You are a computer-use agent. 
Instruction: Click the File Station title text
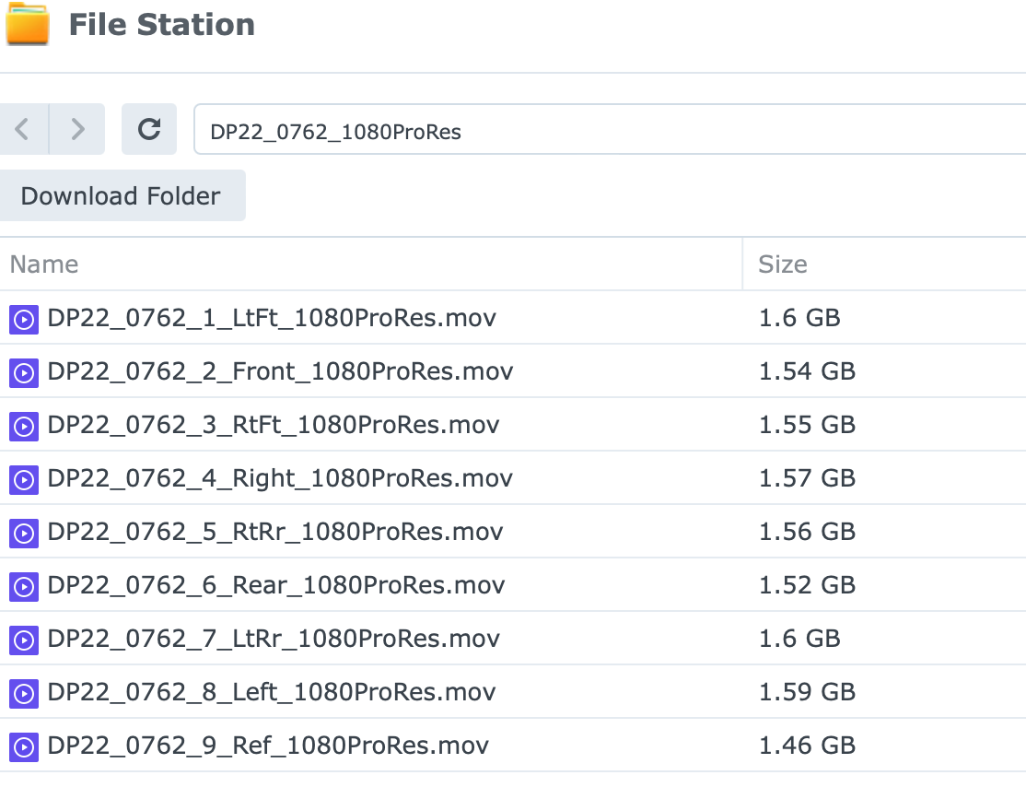[162, 24]
